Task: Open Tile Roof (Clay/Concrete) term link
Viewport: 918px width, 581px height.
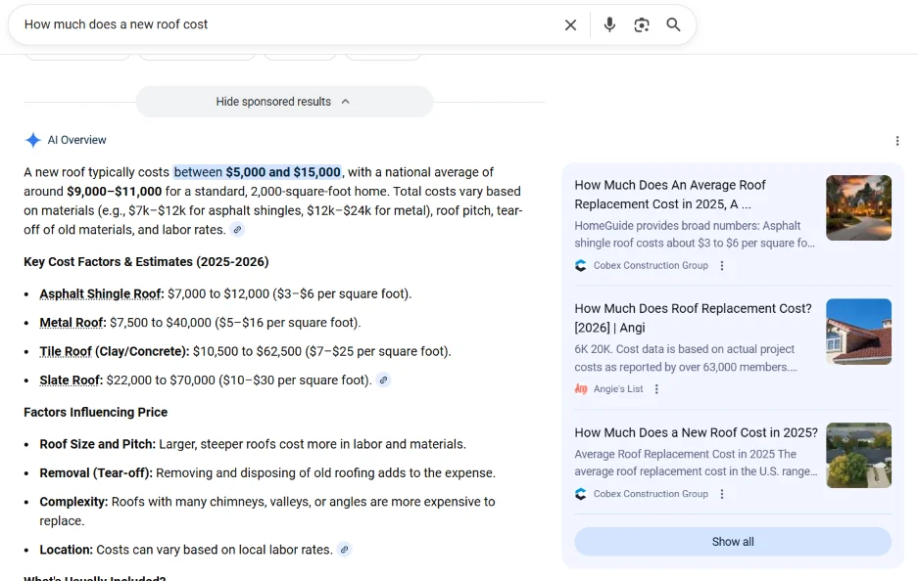Action: click(x=114, y=351)
